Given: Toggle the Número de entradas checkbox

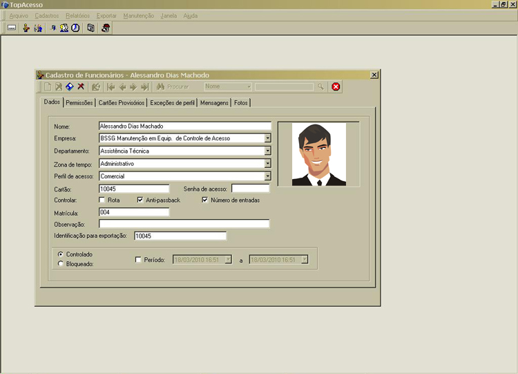Looking at the screenshot, I should coord(205,200).
